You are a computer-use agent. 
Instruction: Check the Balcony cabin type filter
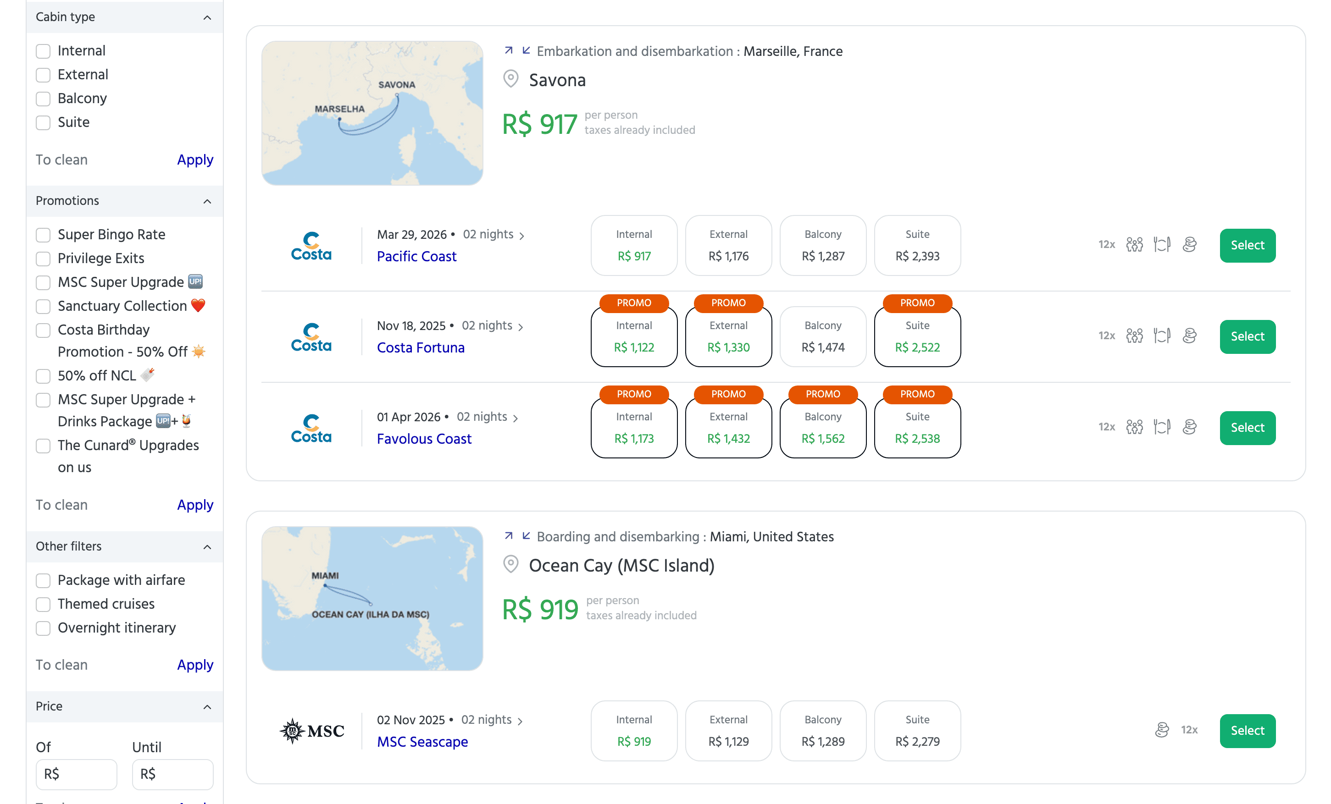(x=43, y=99)
